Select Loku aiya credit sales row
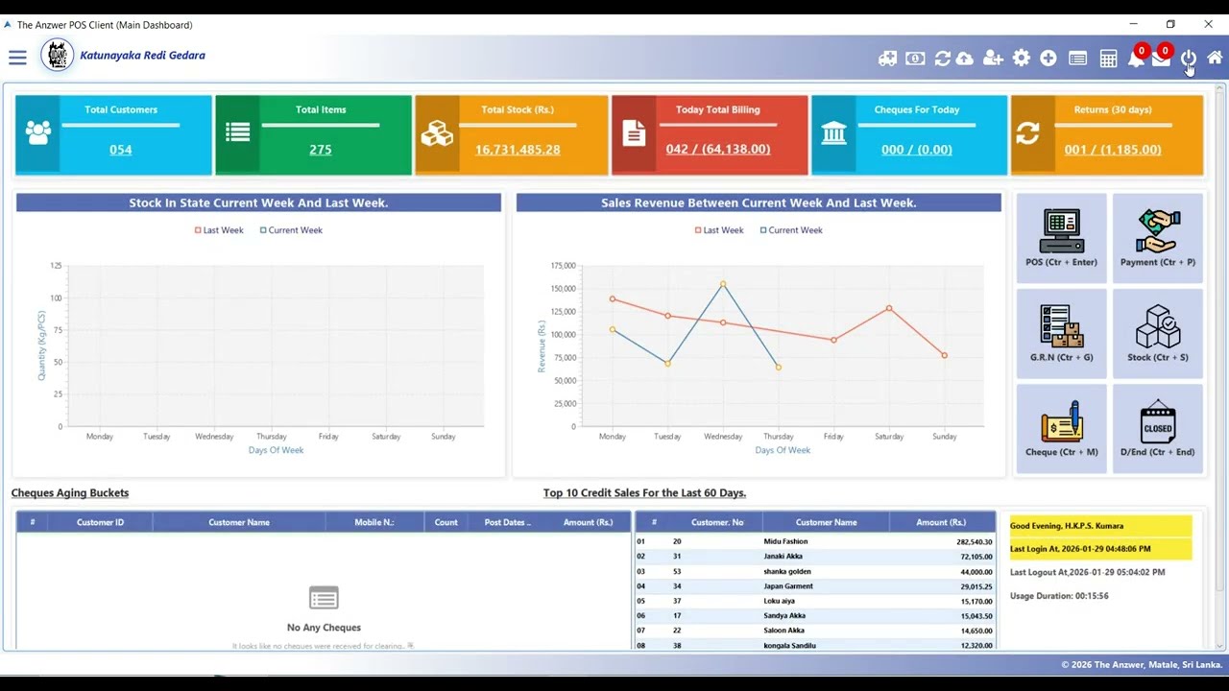The width and height of the screenshot is (1229, 691). (x=815, y=602)
